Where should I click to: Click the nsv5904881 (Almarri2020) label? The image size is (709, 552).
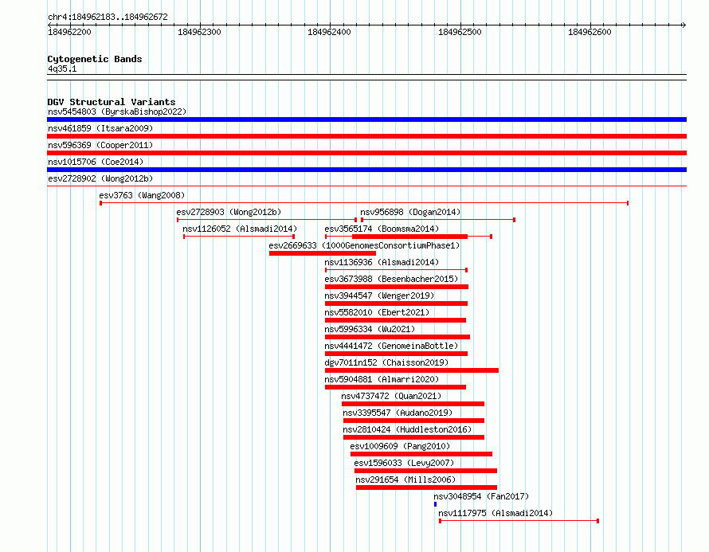point(382,379)
